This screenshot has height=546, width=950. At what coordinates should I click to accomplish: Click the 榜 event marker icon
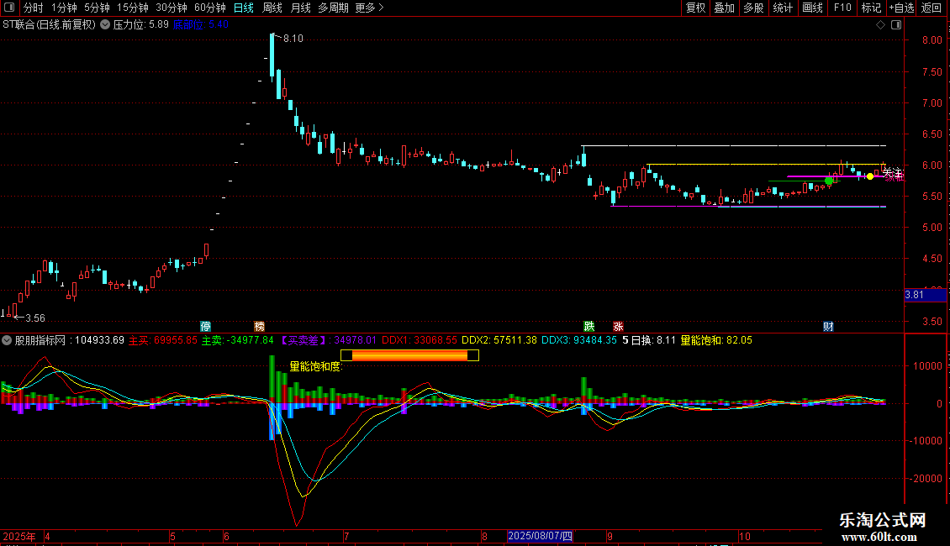(x=259, y=326)
